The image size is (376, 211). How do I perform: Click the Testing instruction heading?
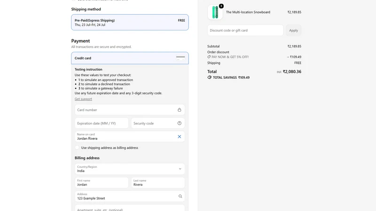pyautogui.click(x=88, y=69)
